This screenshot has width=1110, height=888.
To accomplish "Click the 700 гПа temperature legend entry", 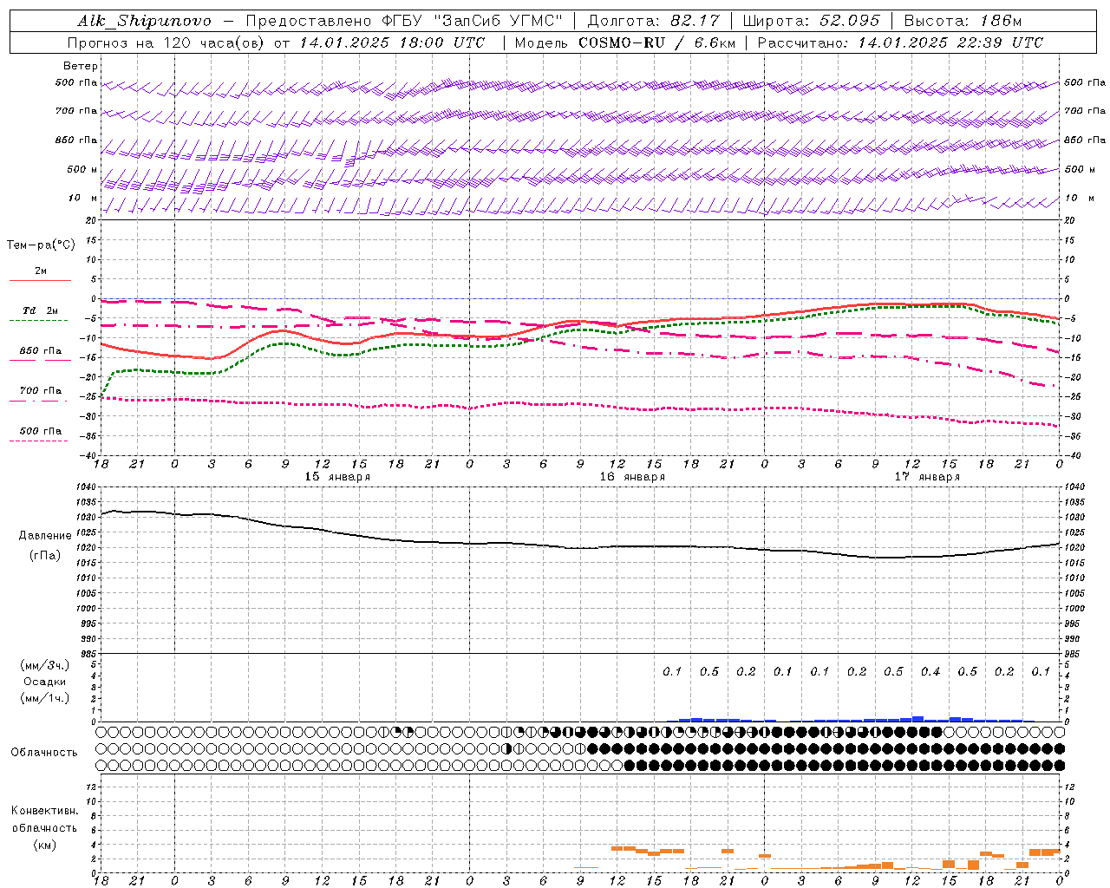I will (x=40, y=391).
